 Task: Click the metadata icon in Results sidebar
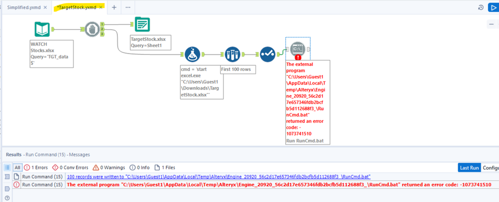pyautogui.click(x=7, y=177)
